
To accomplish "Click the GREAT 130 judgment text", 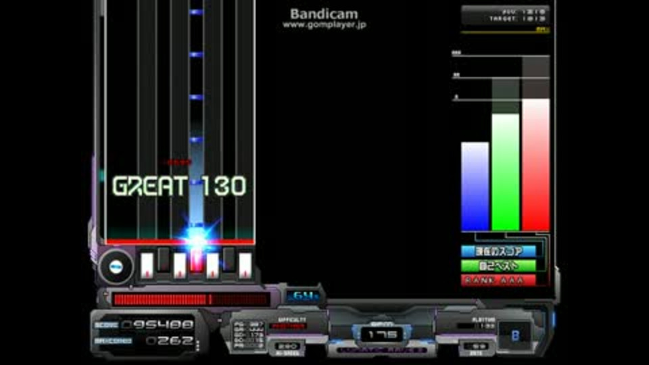I will click(x=179, y=186).
